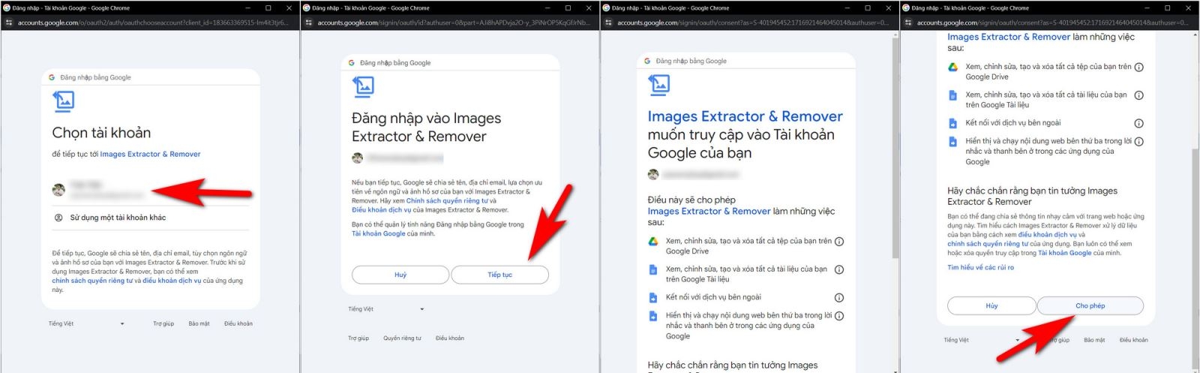The image size is (1200, 373).
Task: Click the Kết nối với dịch vụ info icon in the Cho phép window
Action: tap(1138, 124)
